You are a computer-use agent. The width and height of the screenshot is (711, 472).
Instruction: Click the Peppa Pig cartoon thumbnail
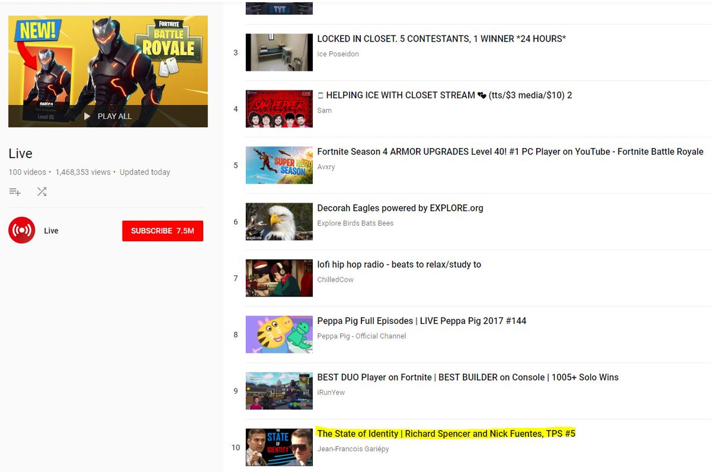click(x=279, y=335)
